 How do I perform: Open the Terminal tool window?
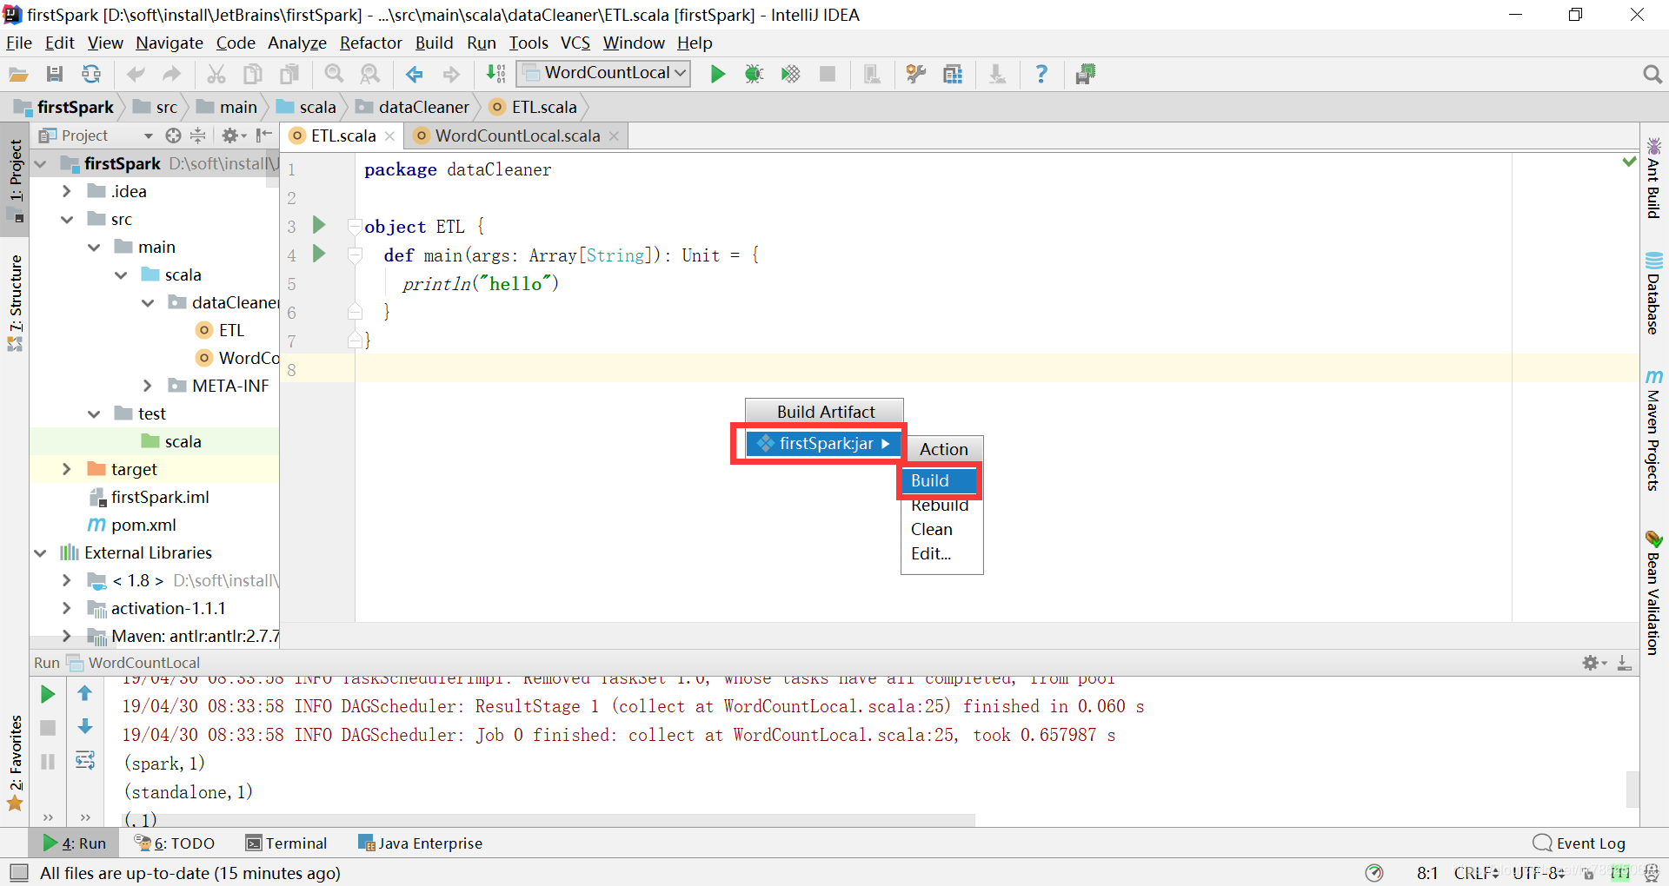pyautogui.click(x=286, y=843)
